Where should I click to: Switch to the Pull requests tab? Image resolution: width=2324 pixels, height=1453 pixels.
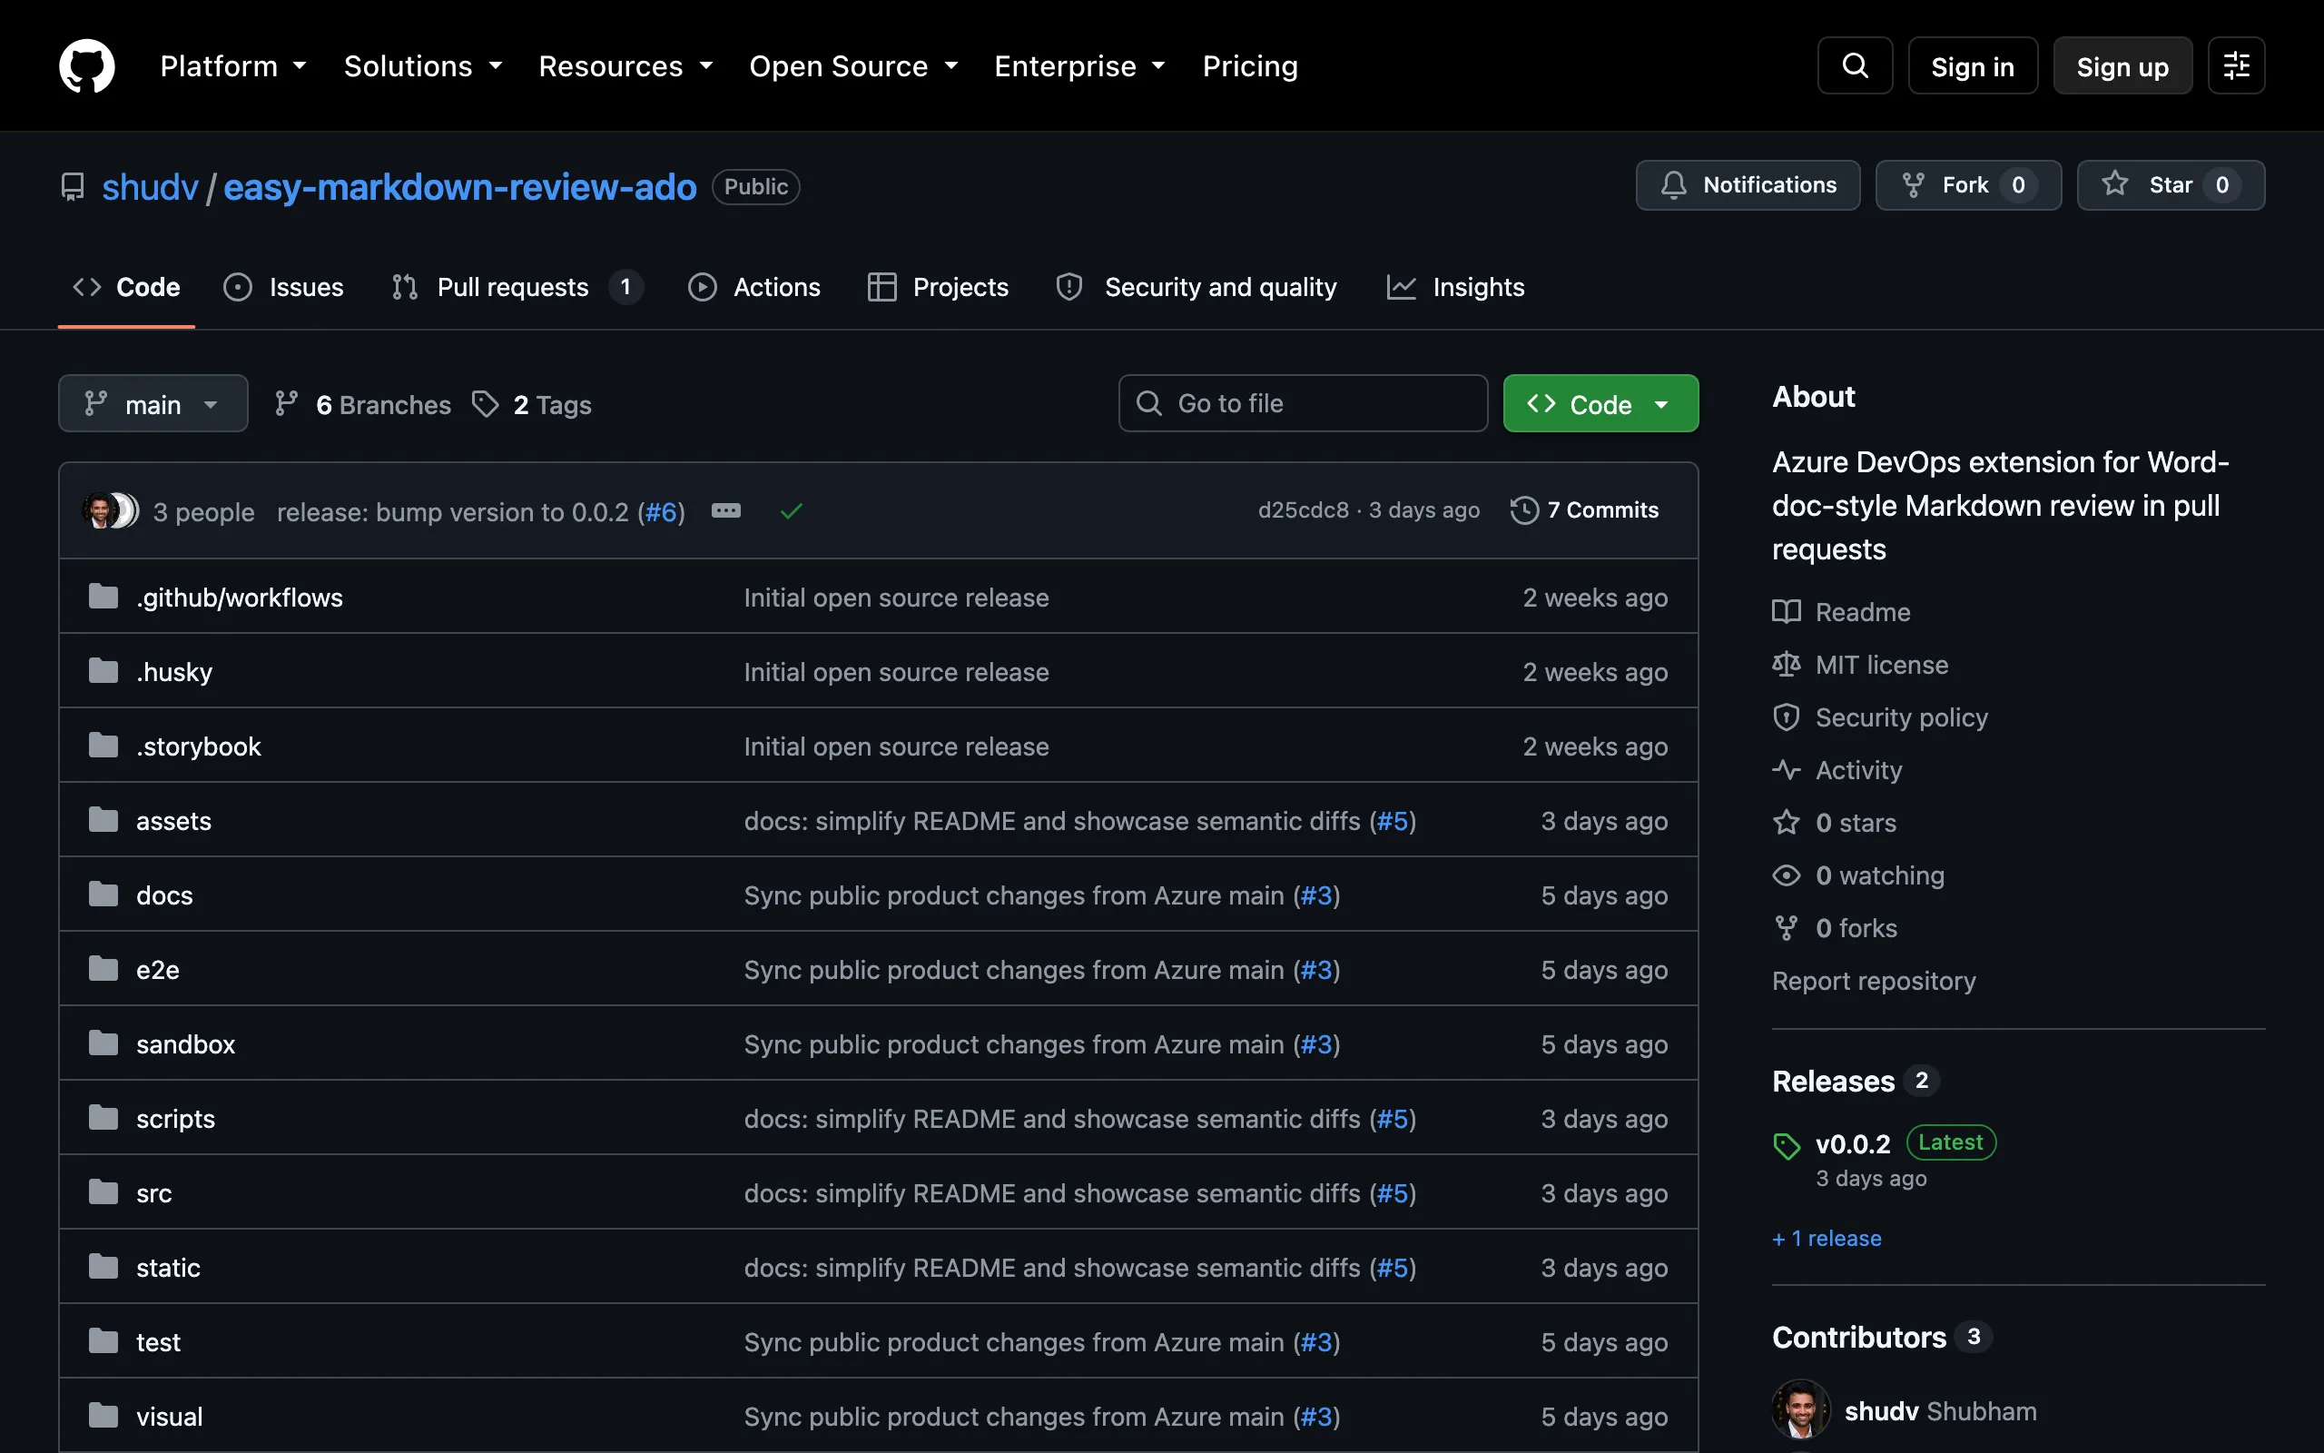[x=517, y=287]
